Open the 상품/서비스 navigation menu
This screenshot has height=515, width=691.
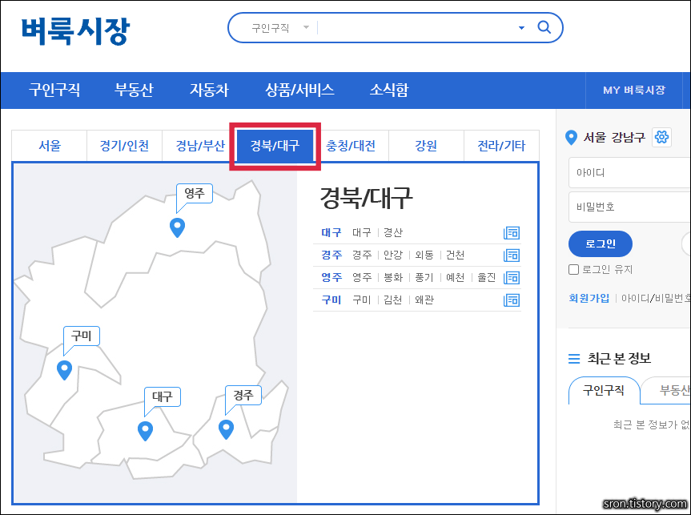point(299,90)
